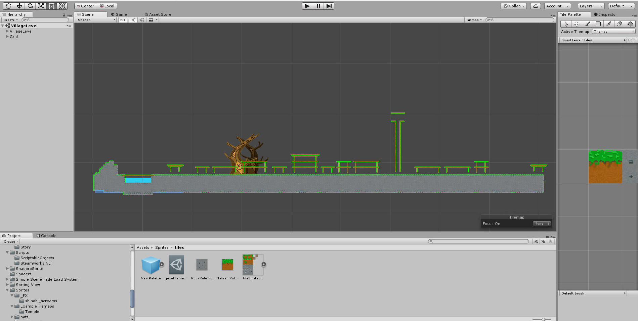638x321 pixels.
Task: Pick the Tile Palette paintbrush tool
Action: pos(587,24)
